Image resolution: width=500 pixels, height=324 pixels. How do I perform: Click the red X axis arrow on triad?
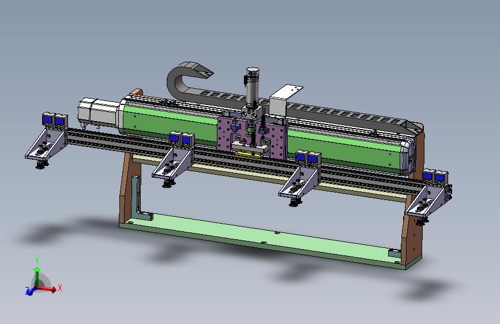48,289
